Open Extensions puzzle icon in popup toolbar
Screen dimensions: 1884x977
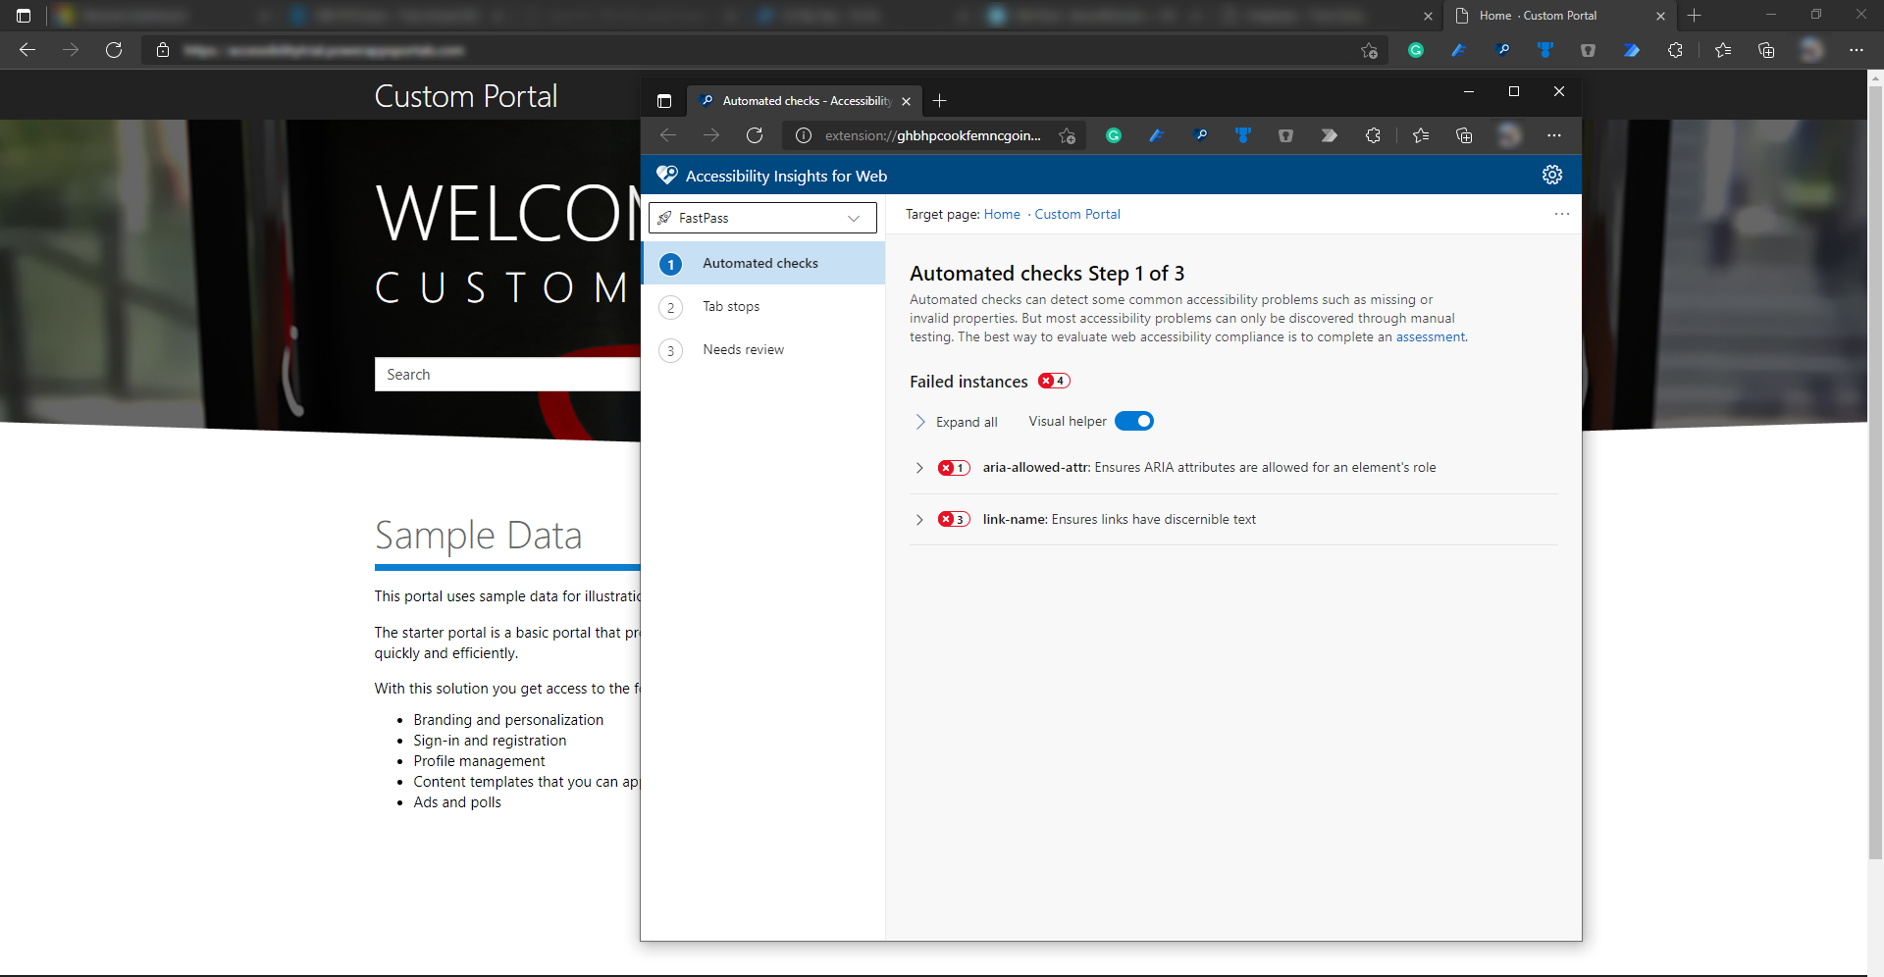pyautogui.click(x=1373, y=135)
